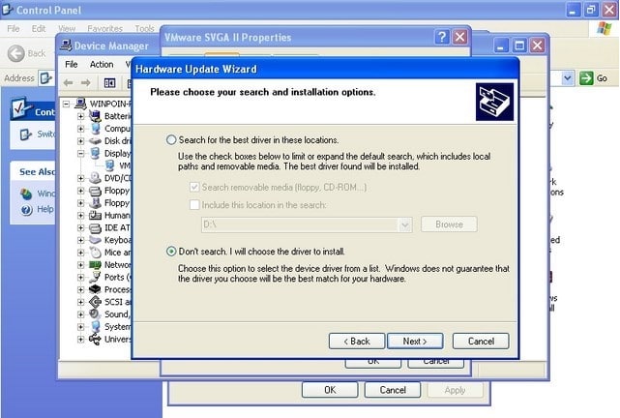Click the Back button in Hardware Update Wizard

click(x=357, y=341)
